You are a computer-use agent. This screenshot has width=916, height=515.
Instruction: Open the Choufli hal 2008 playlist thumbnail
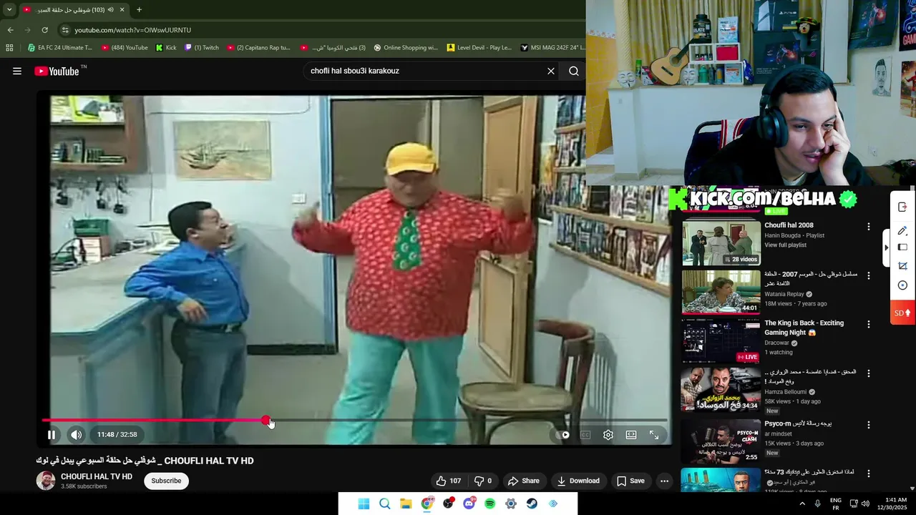click(x=721, y=242)
